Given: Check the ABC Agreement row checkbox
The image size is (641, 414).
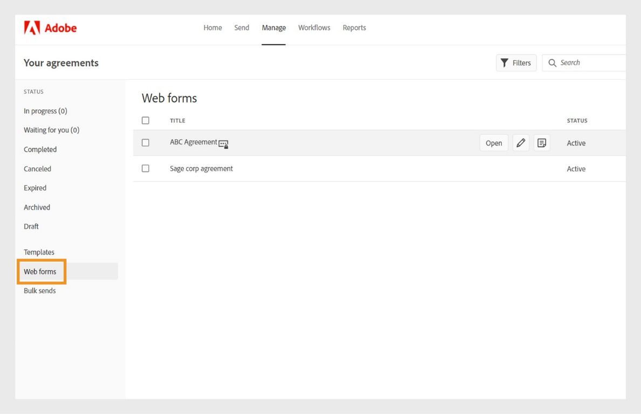Looking at the screenshot, I should pyautogui.click(x=146, y=143).
